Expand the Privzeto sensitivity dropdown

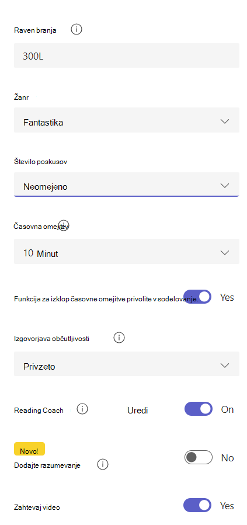(127, 364)
